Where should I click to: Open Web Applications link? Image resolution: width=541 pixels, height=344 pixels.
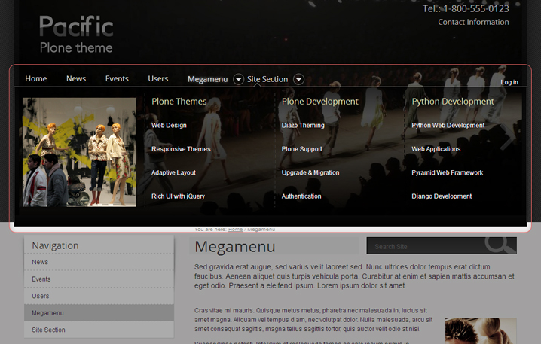[x=436, y=149]
